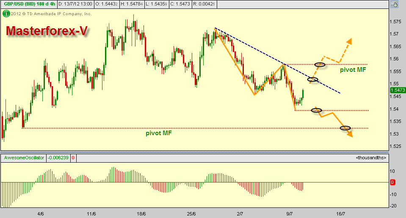Click the green 1.5473 current price tag

(x=398, y=90)
